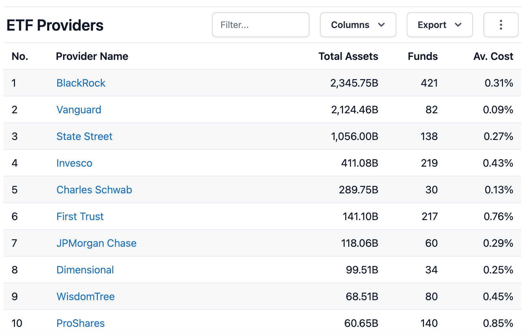Expand the Columns dropdown
The image size is (528, 334).
click(x=358, y=25)
